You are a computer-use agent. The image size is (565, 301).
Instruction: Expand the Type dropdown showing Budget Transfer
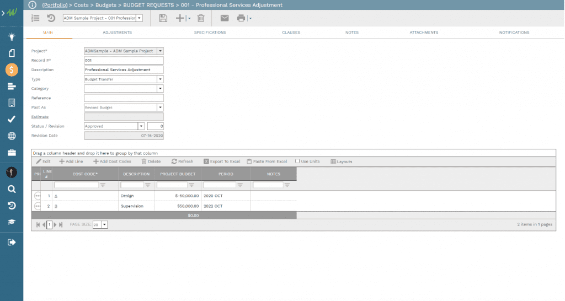point(160,79)
